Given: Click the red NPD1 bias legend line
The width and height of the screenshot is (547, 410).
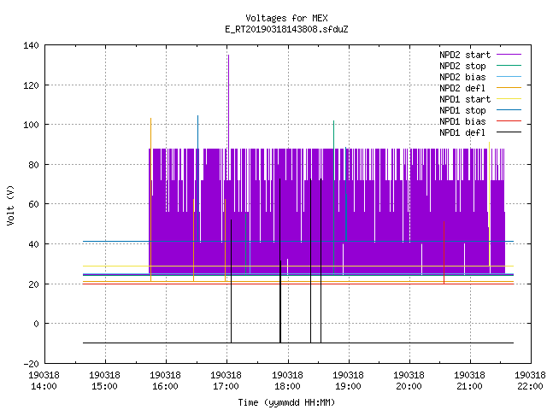Looking at the screenshot, I should (x=509, y=121).
